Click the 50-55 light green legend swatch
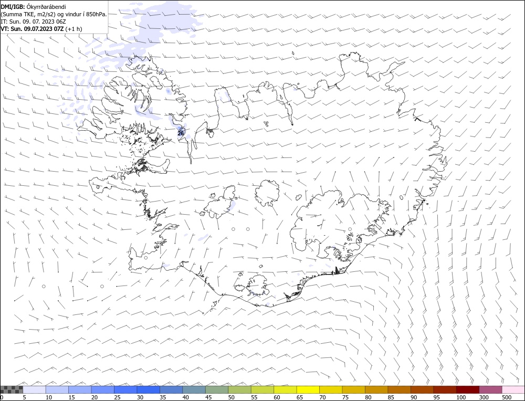 (x=239, y=389)
